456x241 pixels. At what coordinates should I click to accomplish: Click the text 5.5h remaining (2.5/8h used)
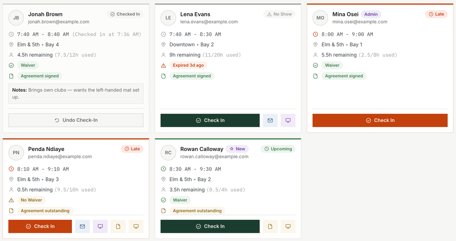[359, 55]
